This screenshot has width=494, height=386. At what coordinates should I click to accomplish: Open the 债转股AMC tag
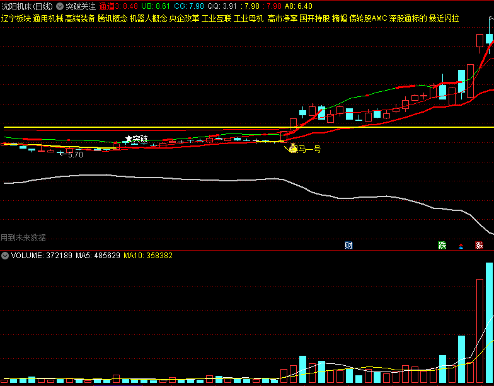click(x=368, y=19)
